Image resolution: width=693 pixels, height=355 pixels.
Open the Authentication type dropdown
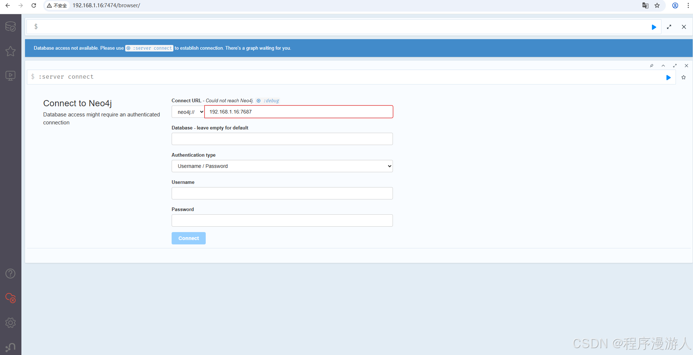(282, 166)
